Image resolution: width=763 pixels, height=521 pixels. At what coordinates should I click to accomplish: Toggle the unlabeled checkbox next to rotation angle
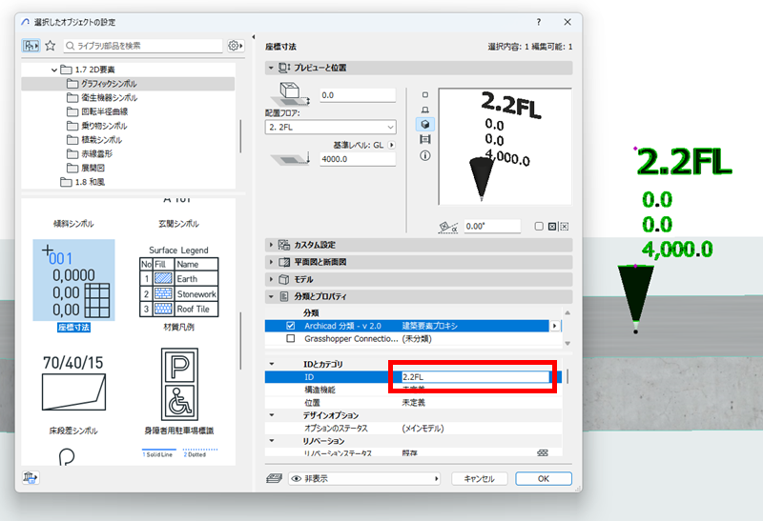[x=539, y=227]
